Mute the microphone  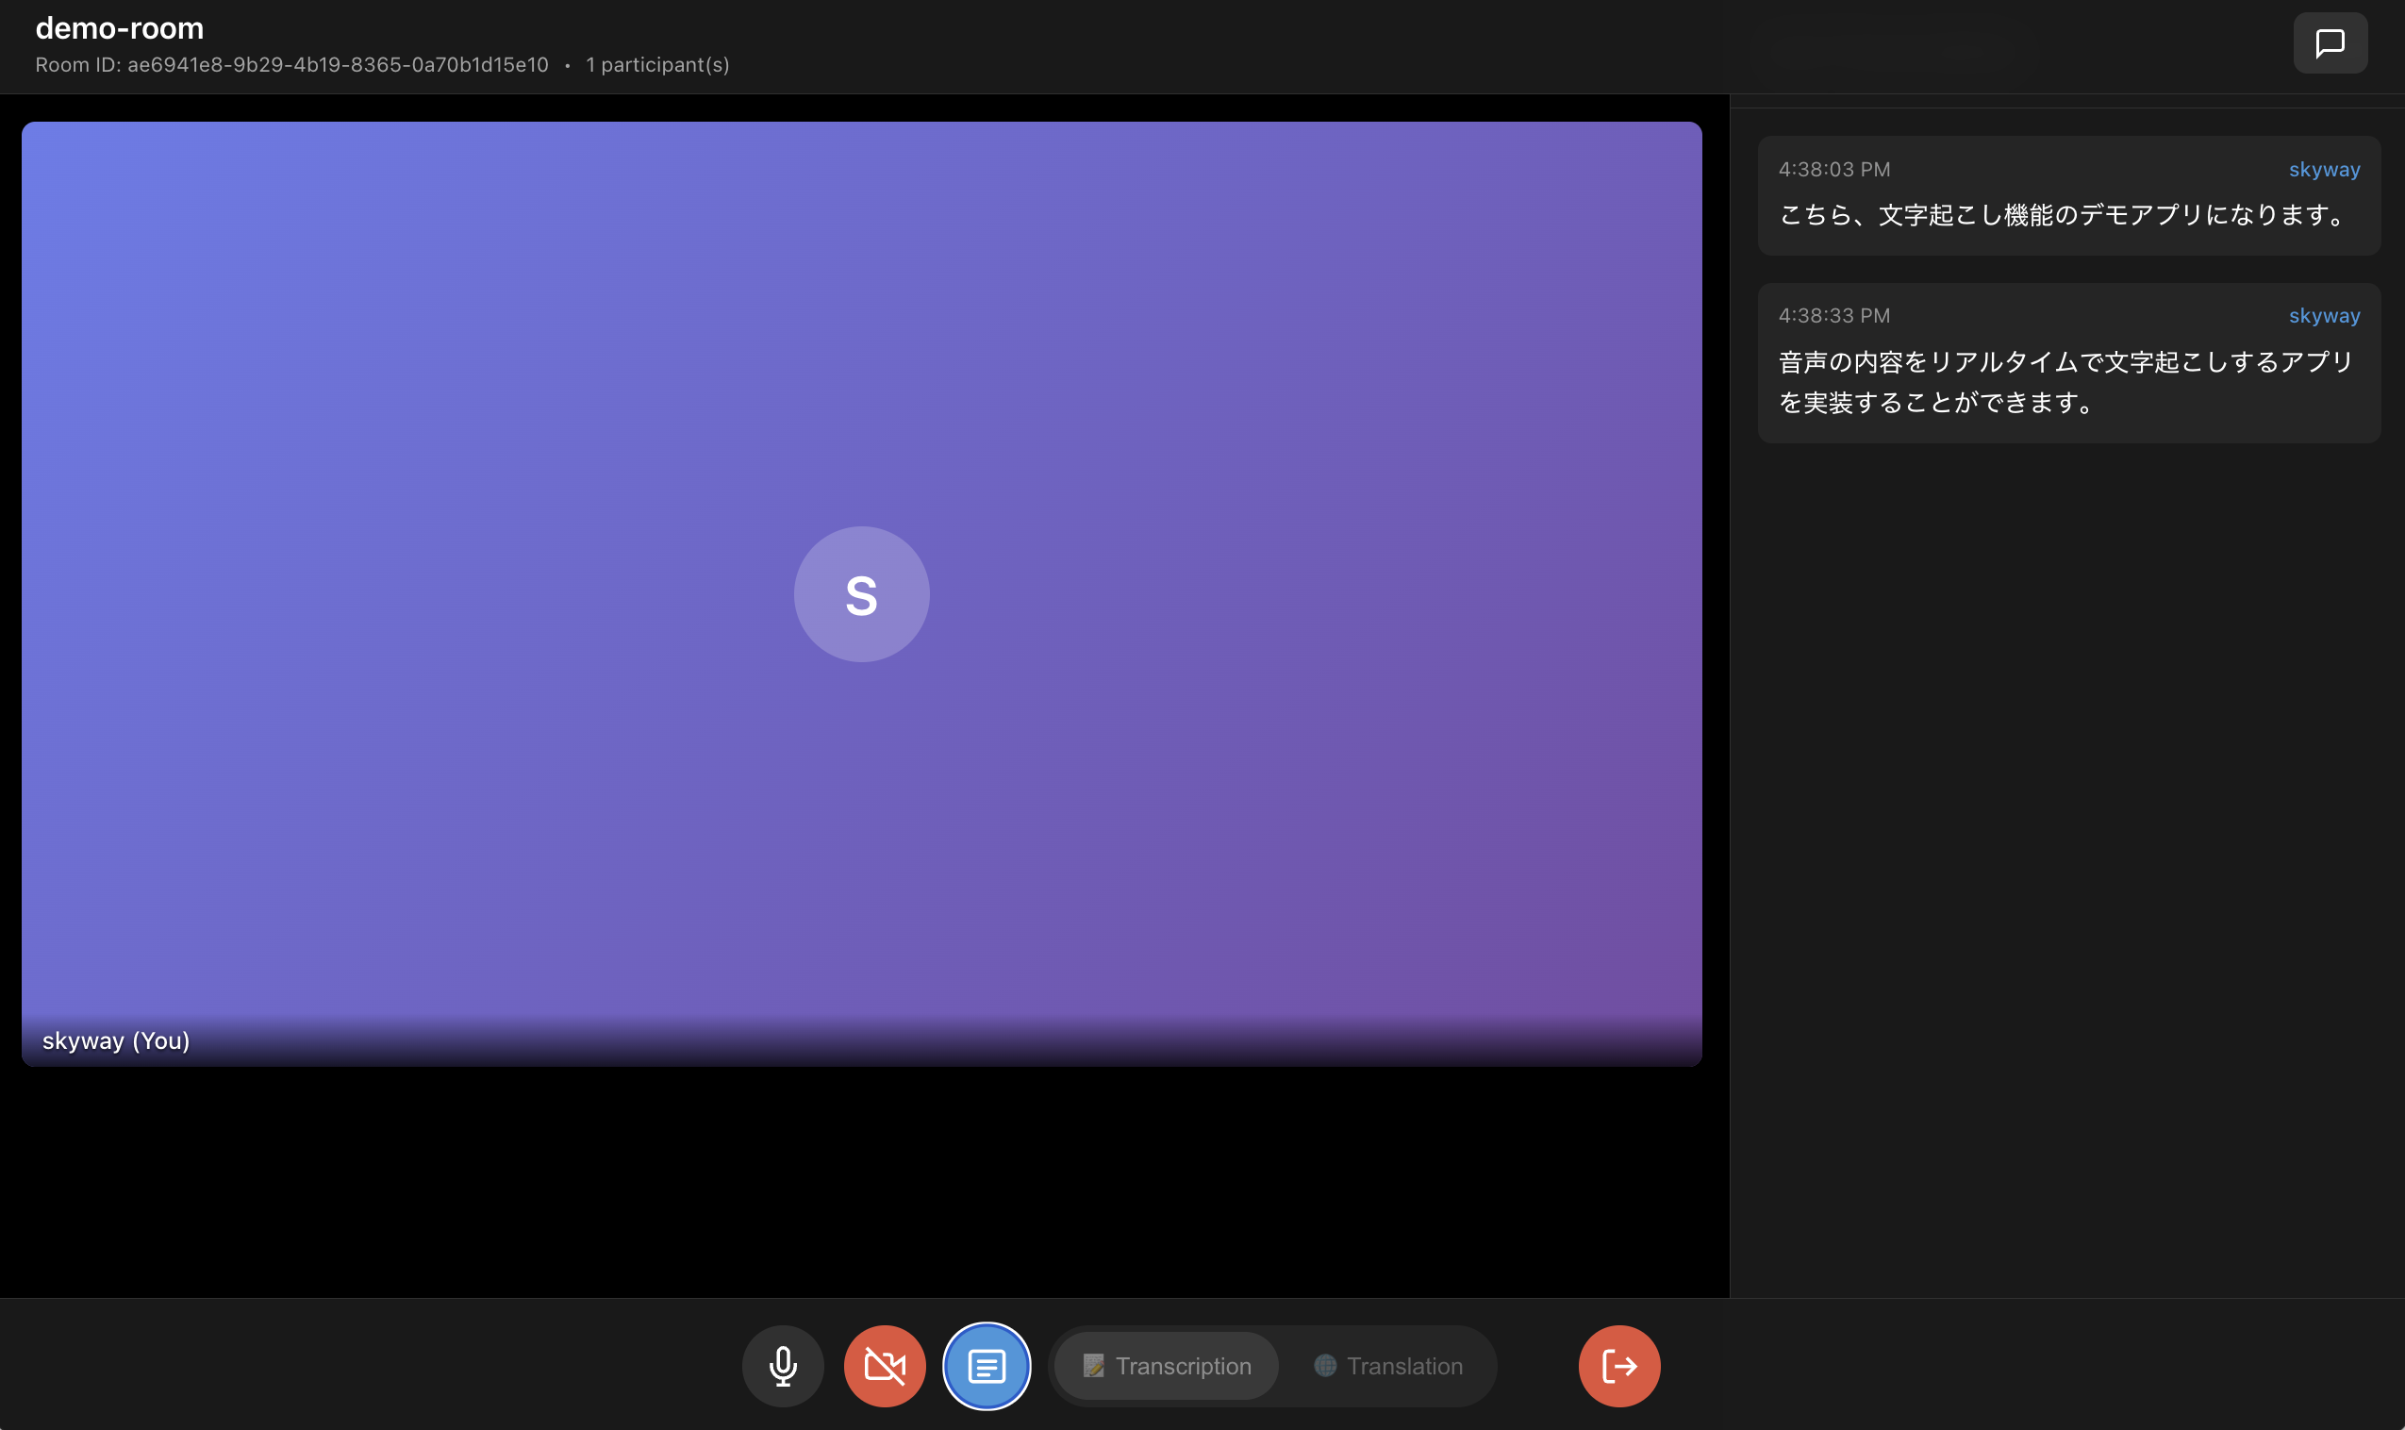pyautogui.click(x=782, y=1366)
